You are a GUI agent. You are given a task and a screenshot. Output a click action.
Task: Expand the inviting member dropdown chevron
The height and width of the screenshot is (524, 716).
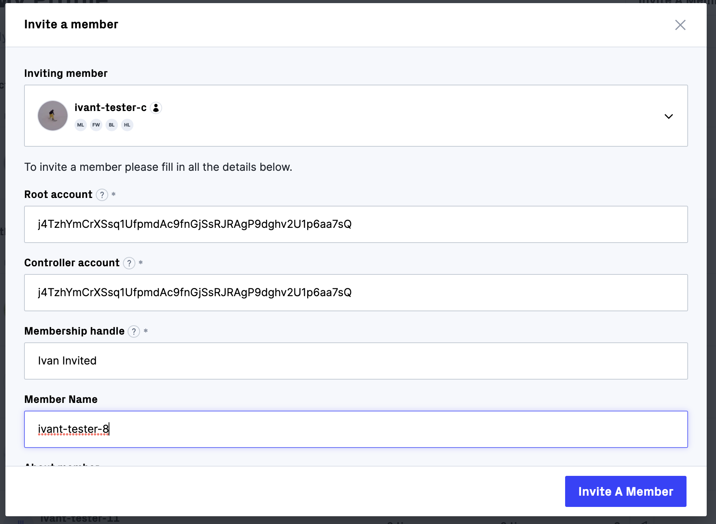tap(669, 116)
